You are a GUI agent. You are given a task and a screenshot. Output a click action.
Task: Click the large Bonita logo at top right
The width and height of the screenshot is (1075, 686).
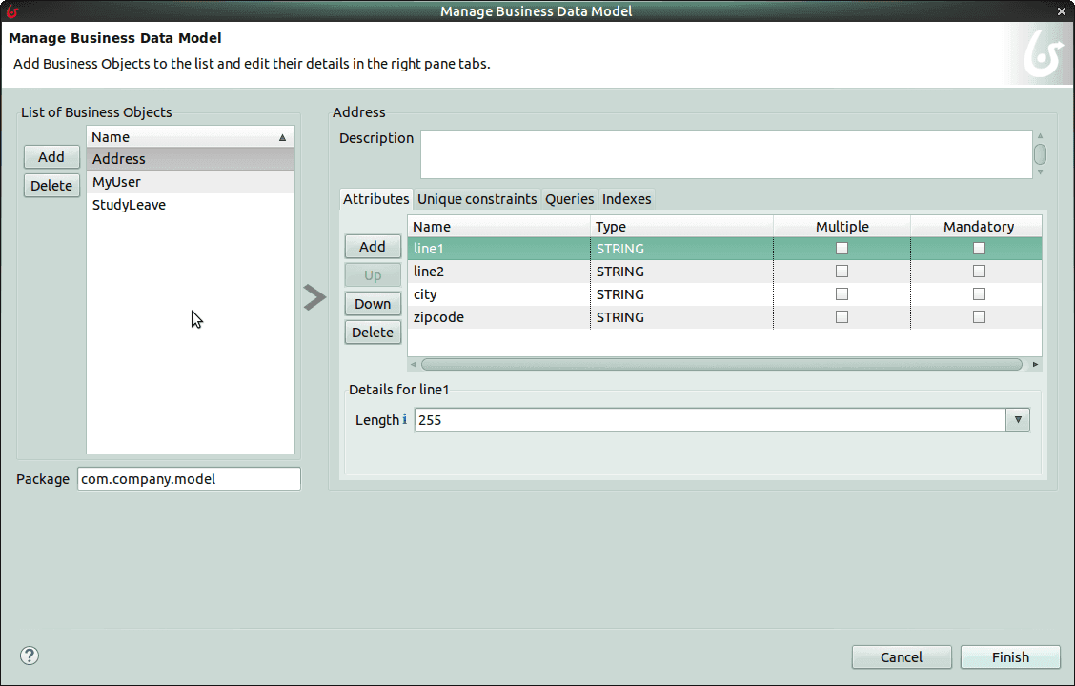[x=1043, y=54]
